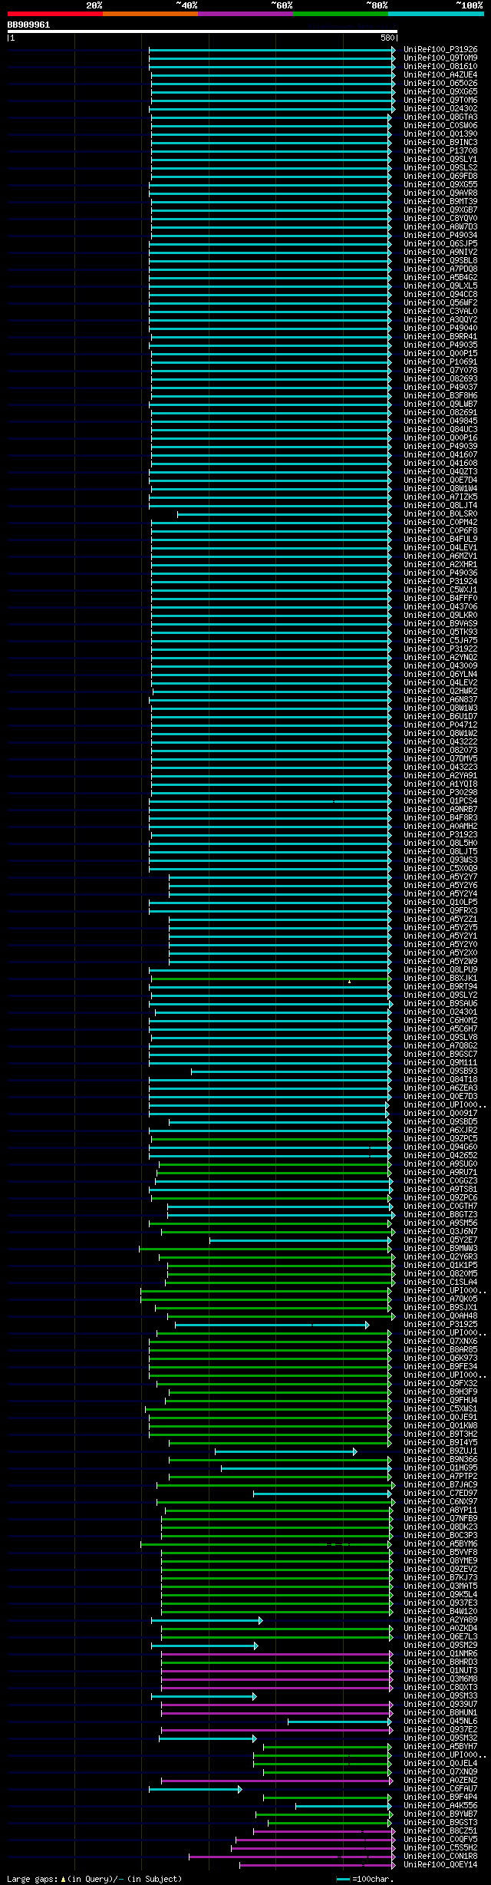The image size is (491, 1885).
Task: Select UniRef100_P31925 label
Action: pyautogui.click(x=440, y=1325)
